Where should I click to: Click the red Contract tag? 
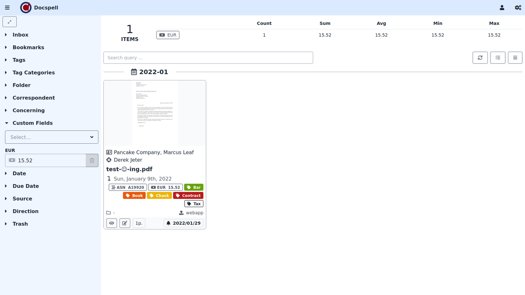tap(188, 196)
